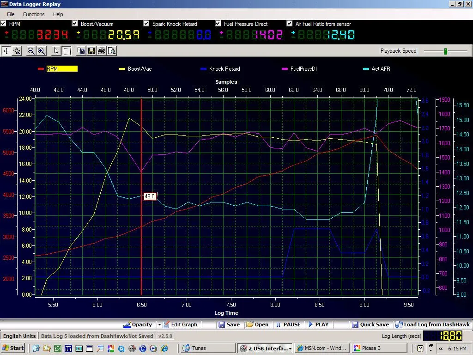The width and height of the screenshot is (473, 355).
Task: Select the arrow pointer tool
Action: (56, 51)
